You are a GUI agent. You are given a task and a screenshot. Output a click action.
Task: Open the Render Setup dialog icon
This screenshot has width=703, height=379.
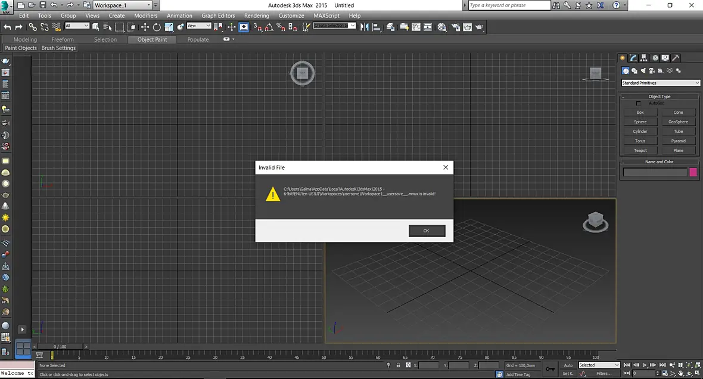tap(456, 27)
